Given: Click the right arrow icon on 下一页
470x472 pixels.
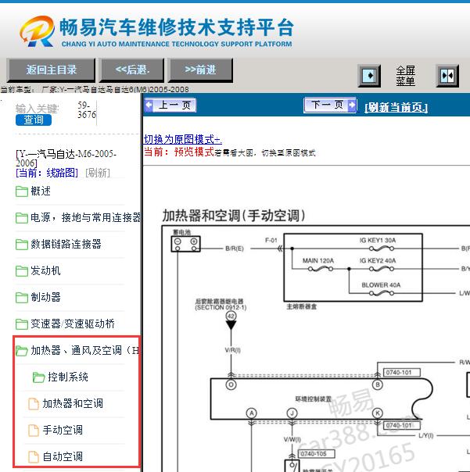Looking at the screenshot, I should pyautogui.click(x=352, y=105).
